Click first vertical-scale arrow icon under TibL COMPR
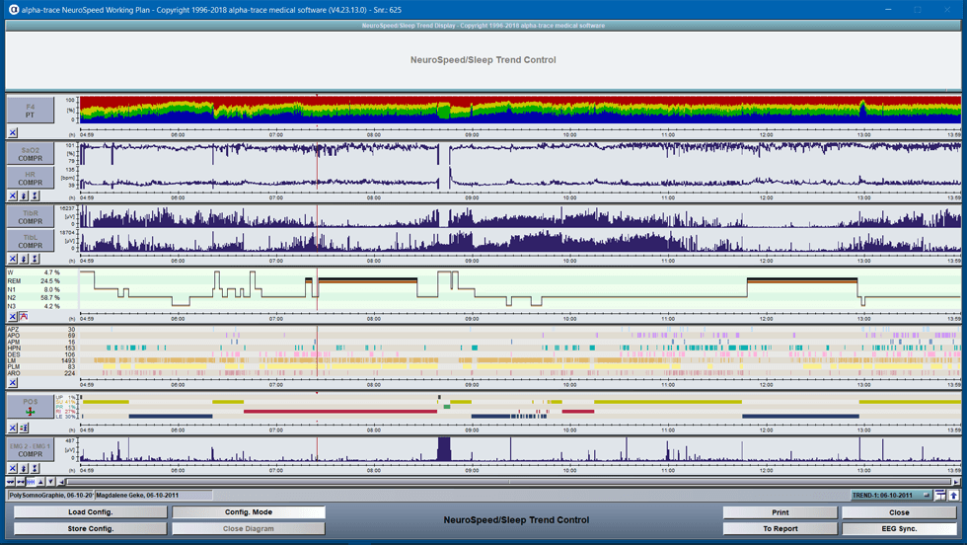The width and height of the screenshot is (967, 545). (24, 260)
